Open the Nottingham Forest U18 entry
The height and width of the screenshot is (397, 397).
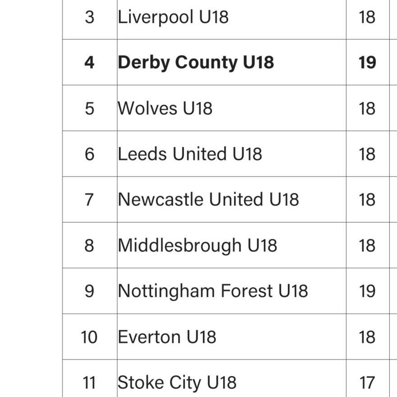click(212, 291)
